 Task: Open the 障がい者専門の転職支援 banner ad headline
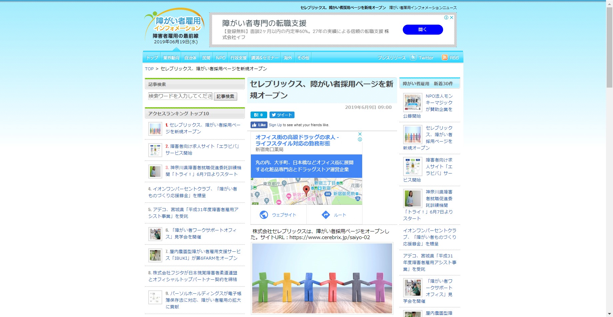[264, 23]
